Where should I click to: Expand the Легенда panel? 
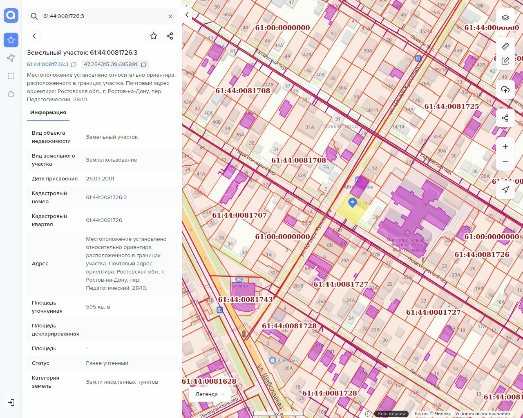210,394
